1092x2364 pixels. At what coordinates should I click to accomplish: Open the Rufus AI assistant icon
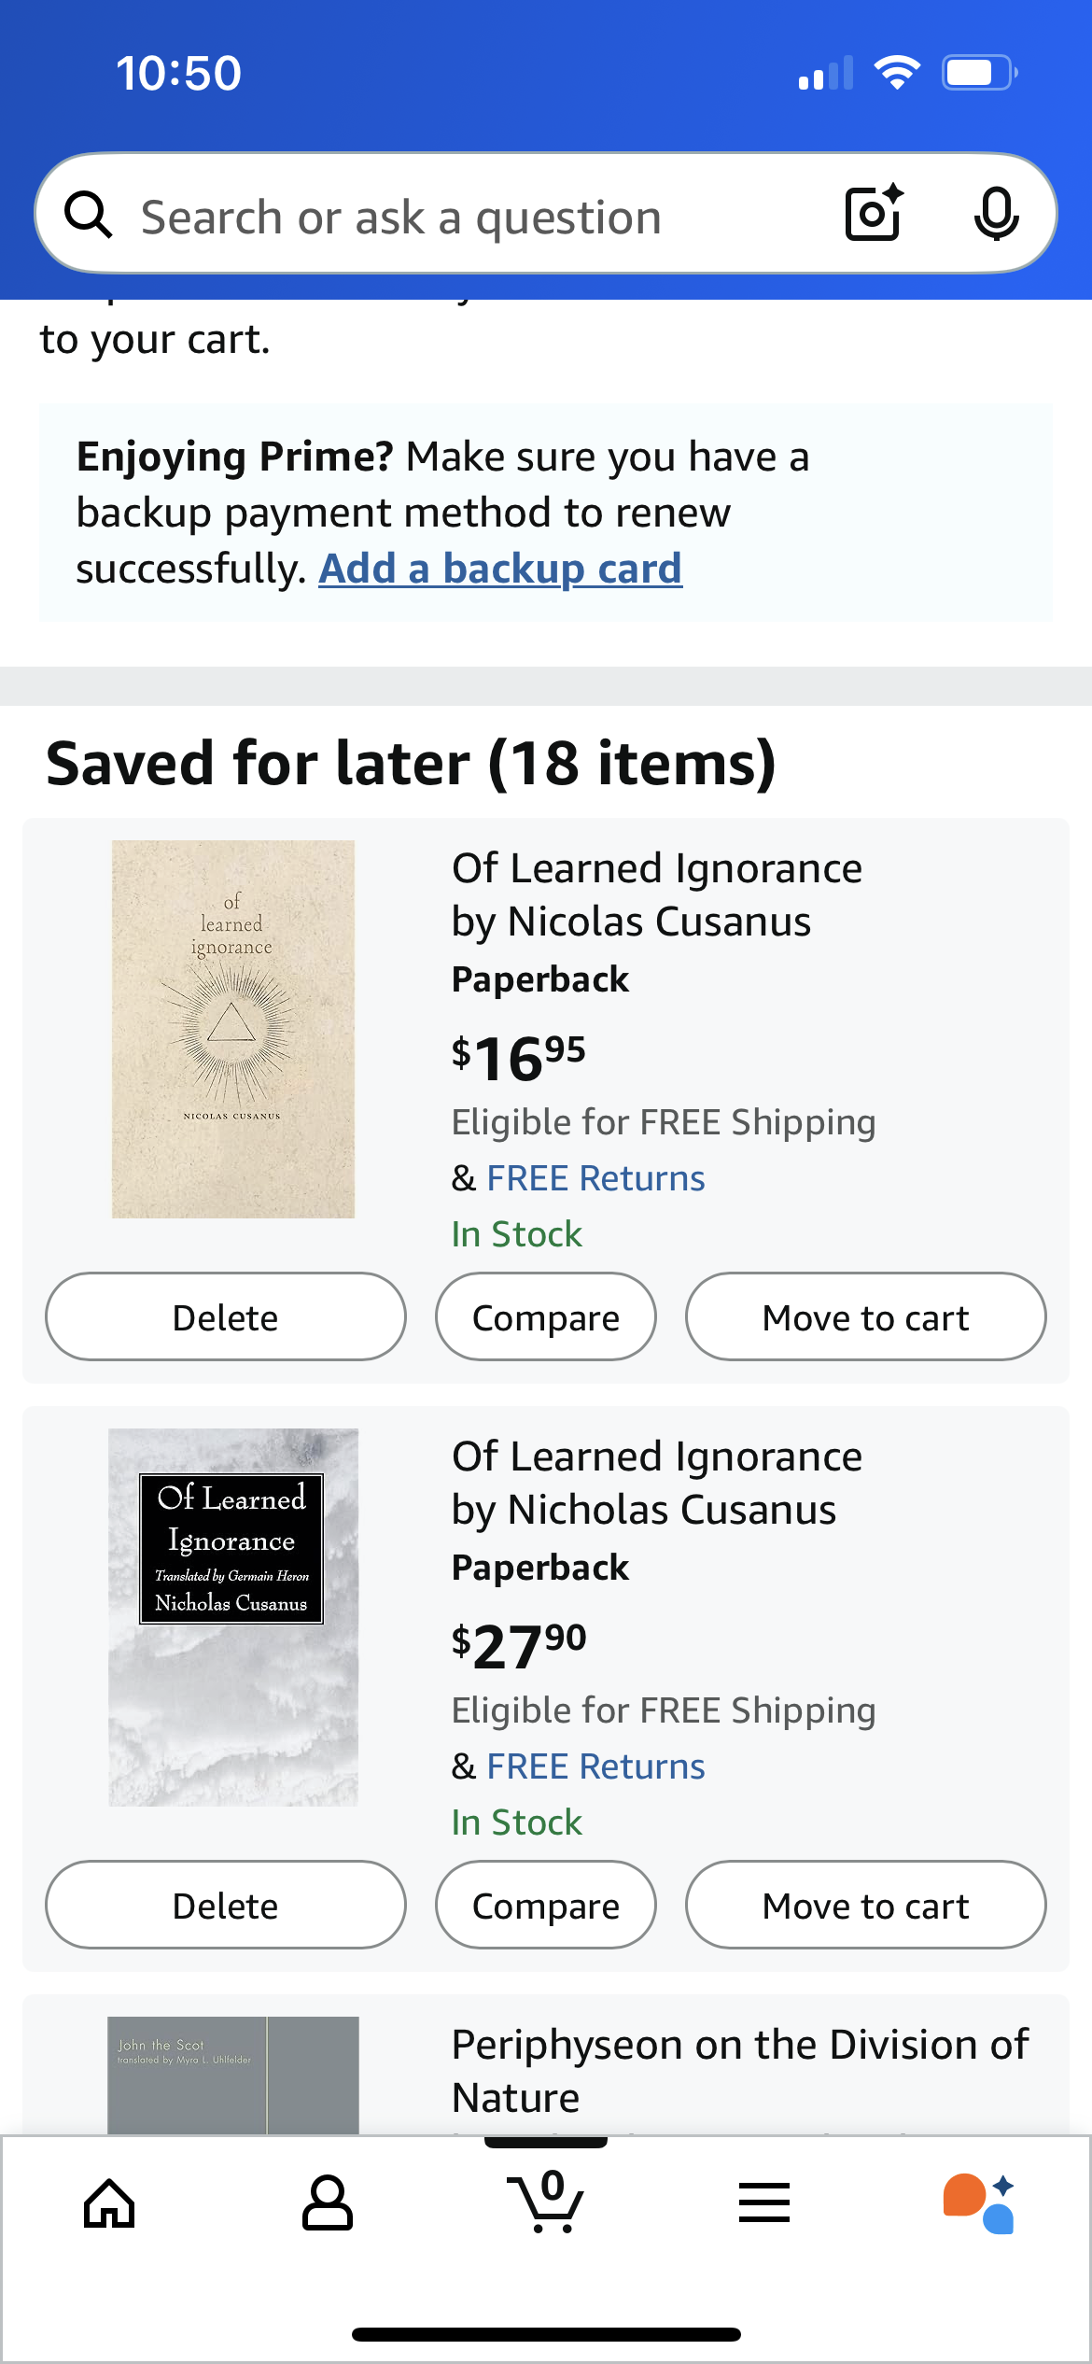tap(979, 2203)
